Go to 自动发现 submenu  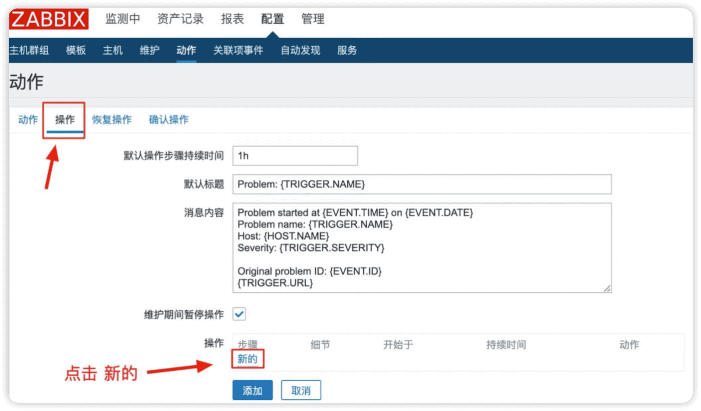[300, 50]
